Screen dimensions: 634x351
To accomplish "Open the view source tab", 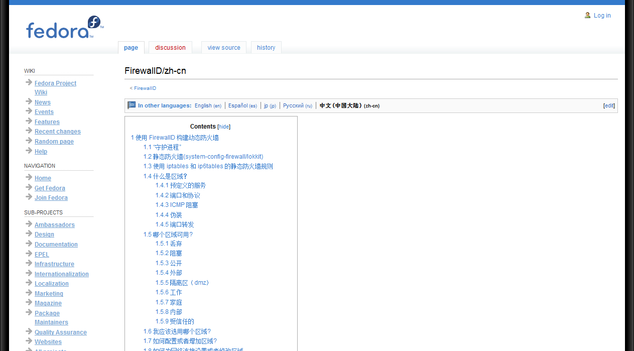I will 224,48.
